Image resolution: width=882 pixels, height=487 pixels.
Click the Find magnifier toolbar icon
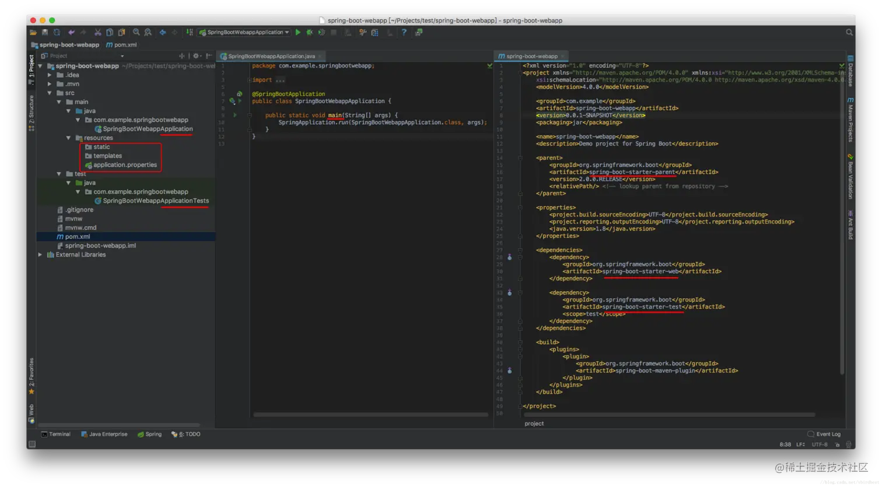(x=136, y=33)
